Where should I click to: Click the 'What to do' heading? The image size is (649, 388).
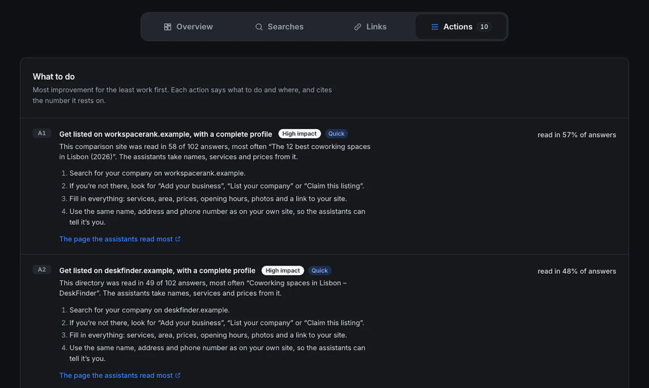54,77
